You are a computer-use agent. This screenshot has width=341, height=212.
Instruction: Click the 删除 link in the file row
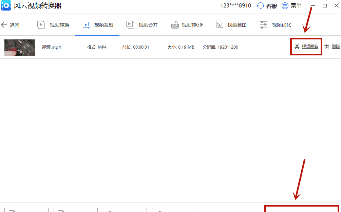pos(336,47)
